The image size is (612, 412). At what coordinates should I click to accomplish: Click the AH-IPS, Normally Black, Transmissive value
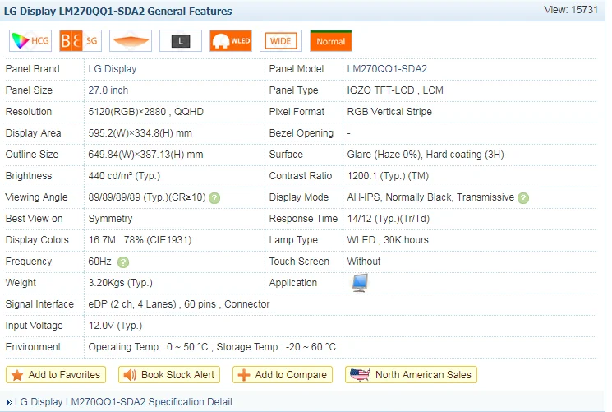(x=431, y=197)
